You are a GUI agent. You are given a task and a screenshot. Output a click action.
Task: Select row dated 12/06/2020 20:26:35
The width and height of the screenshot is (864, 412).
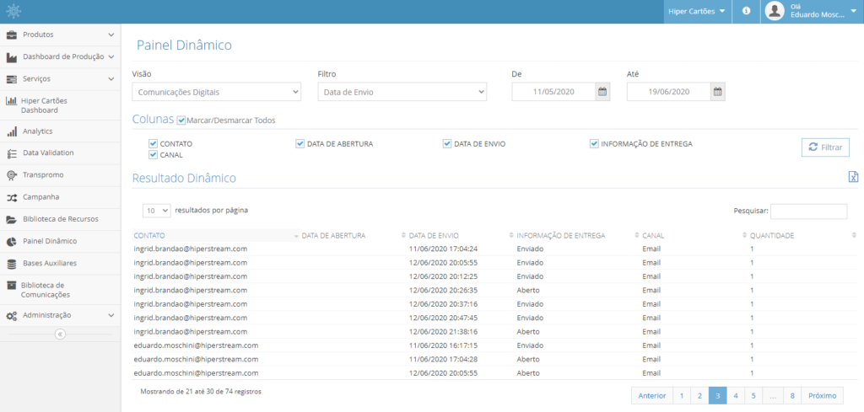pyautogui.click(x=494, y=291)
